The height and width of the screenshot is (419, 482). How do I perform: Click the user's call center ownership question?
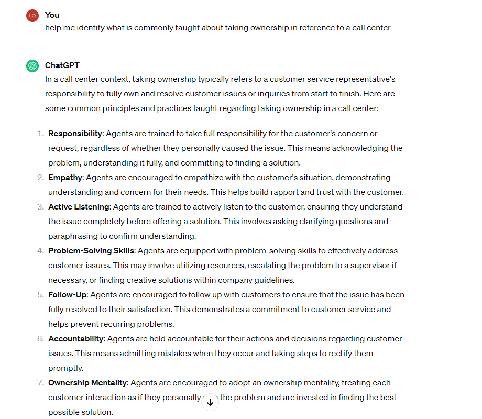point(217,28)
